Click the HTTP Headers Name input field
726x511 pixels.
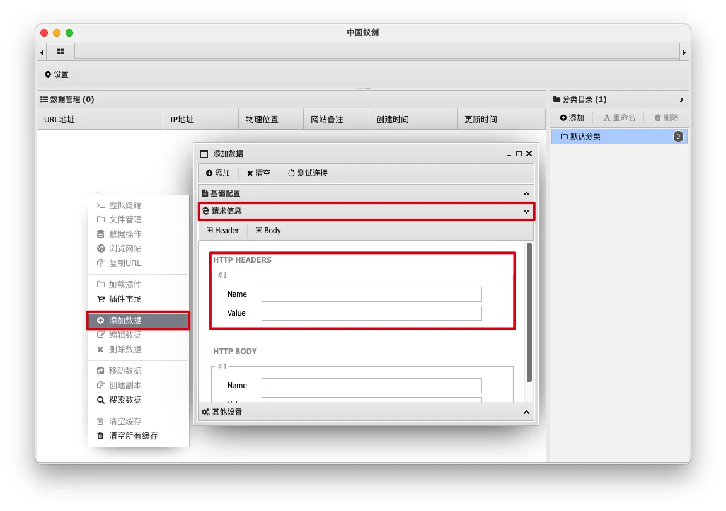click(371, 294)
